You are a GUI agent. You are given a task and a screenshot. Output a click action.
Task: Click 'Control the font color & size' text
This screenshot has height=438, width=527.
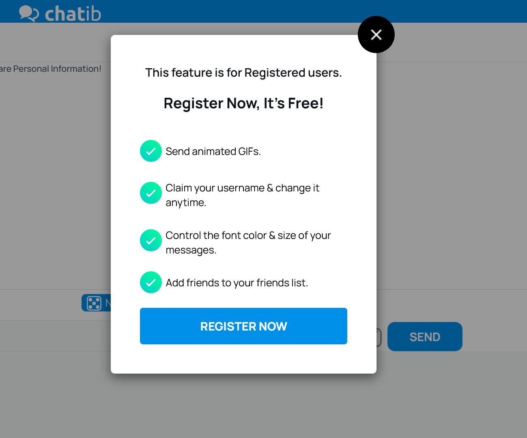[x=248, y=243]
